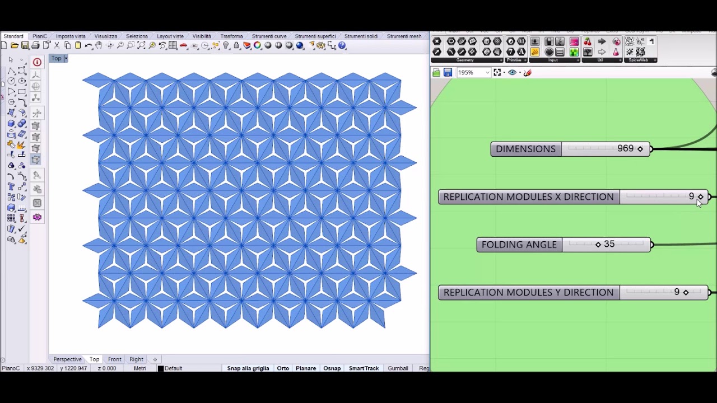Viewport: 717px width, 403px height.
Task: Select the Polyline tool in left sidebar
Action: 11,71
